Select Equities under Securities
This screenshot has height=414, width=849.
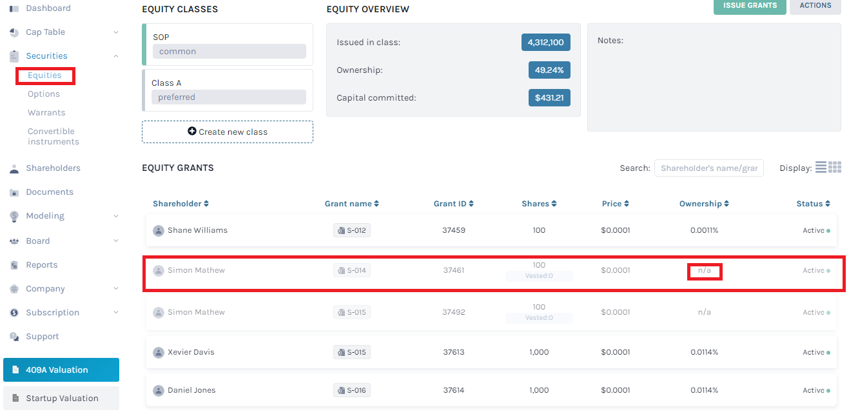click(44, 75)
